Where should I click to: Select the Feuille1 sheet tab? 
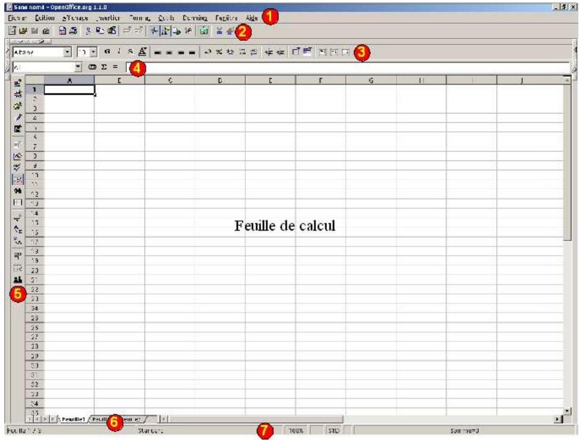pos(73,419)
